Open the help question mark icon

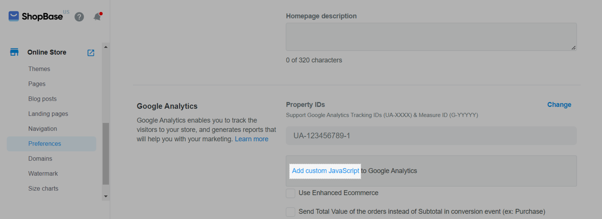coord(79,17)
